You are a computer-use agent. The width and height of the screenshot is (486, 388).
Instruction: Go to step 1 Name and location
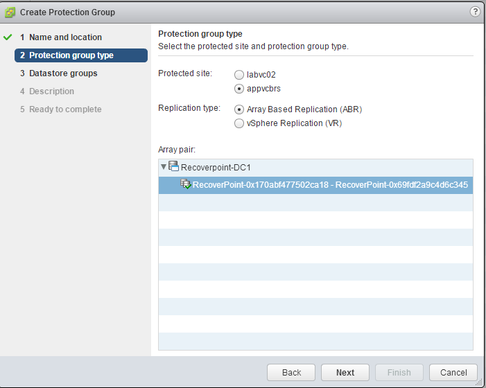[65, 37]
